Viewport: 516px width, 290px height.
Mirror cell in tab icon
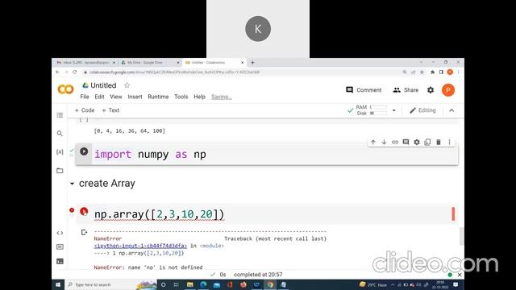click(x=427, y=142)
